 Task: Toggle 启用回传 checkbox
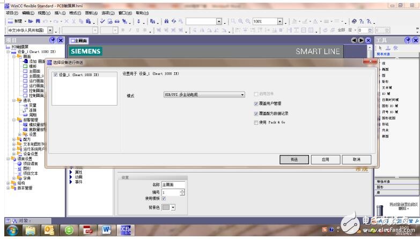(x=256, y=94)
